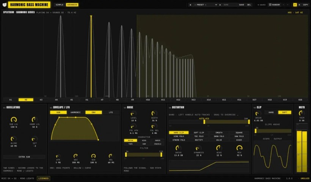
Task: Click the Distortion Dynamics knob
Action: pos(198,148)
